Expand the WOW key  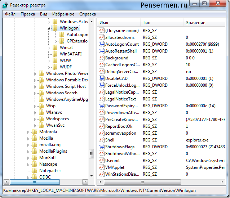pos(49,61)
